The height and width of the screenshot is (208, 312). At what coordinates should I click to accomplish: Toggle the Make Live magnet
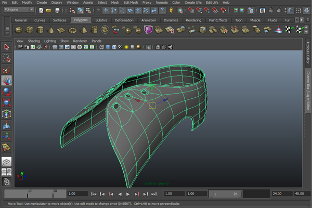point(223,10)
